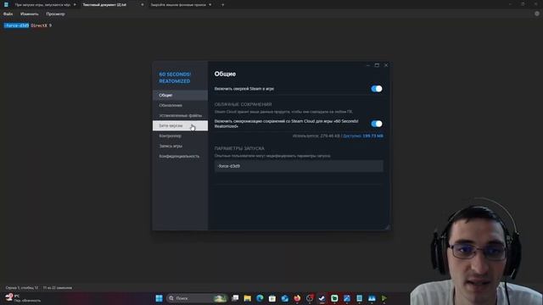
Task: Switch to the first Notepad tab
Action: (43, 5)
